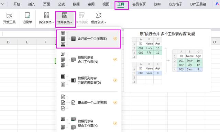Go to the 会员专享 tab
This screenshot has width=220, height=132.
(139, 4)
